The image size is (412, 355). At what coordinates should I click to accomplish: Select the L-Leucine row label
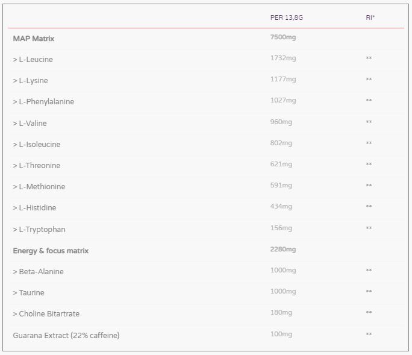[33, 60]
